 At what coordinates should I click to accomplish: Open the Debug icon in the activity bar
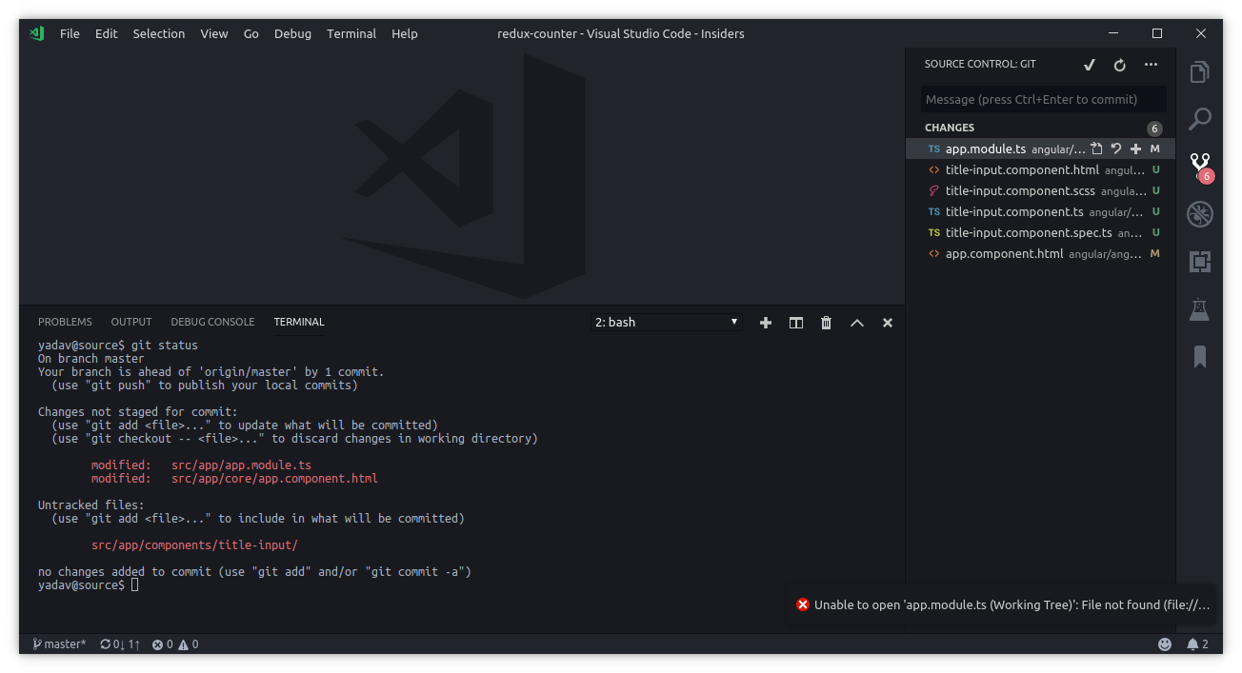pyautogui.click(x=1199, y=213)
